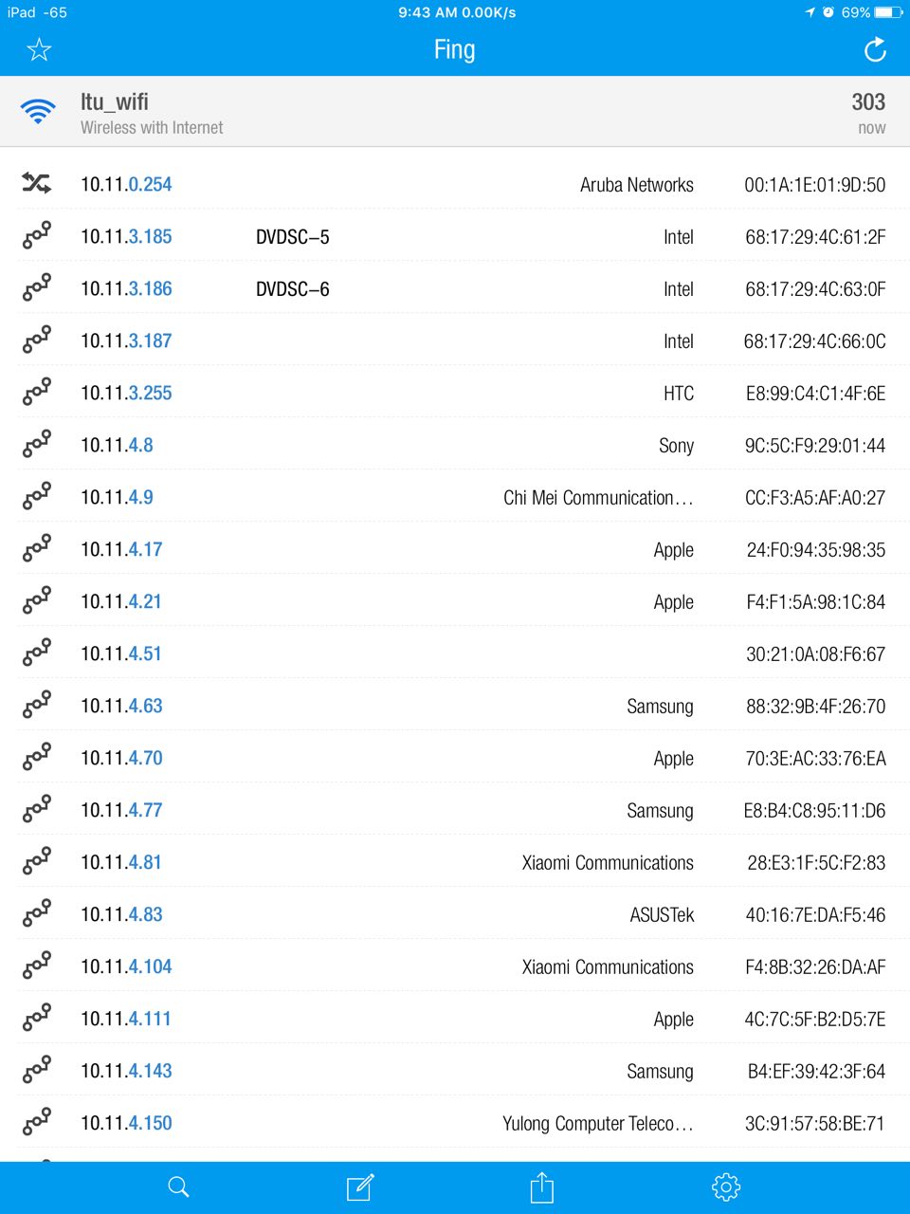Tap the device icon beside 10.11.3.185
Screen dimensions: 910x1214
pyautogui.click(x=37, y=236)
